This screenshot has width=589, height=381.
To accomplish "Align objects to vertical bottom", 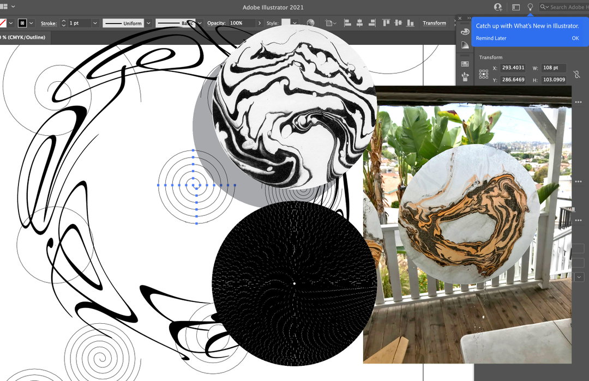I will pyautogui.click(x=410, y=23).
